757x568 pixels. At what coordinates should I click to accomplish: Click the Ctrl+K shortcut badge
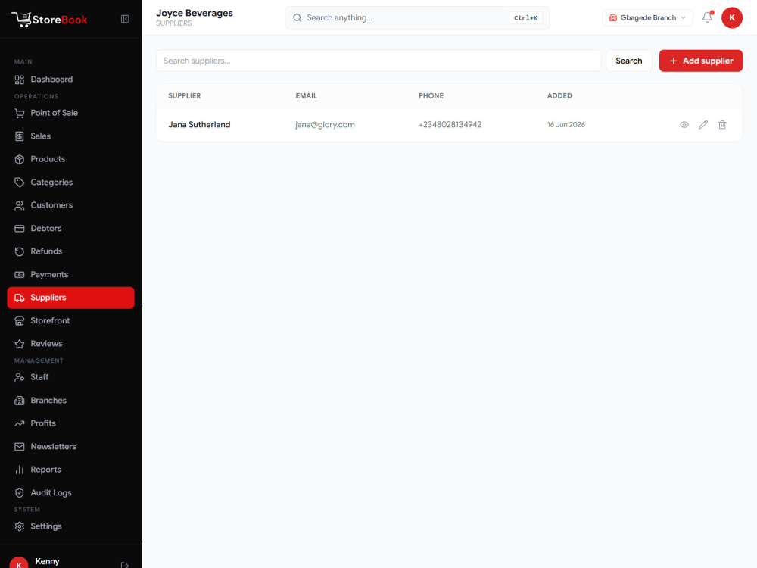525,18
